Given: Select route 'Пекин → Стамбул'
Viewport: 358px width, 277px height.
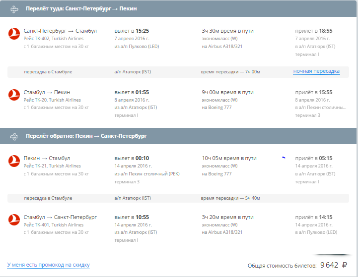Looking at the screenshot, I should [47, 158].
